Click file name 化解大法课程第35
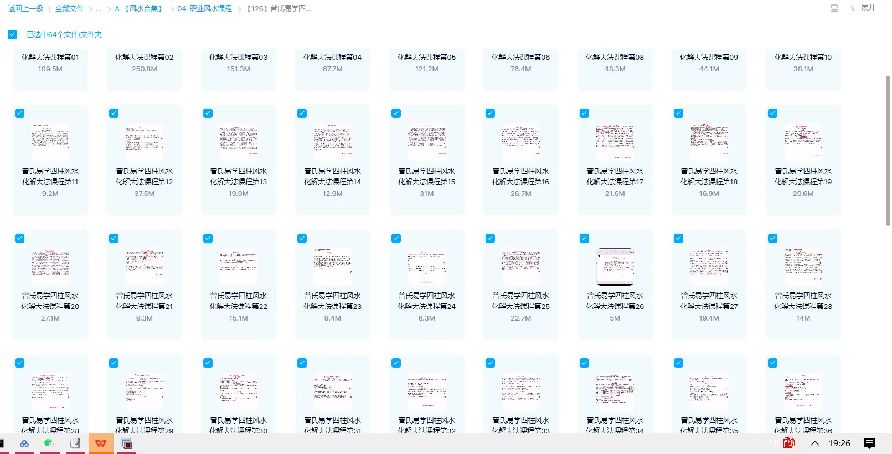Screen dimensions: 892x454 point(709,425)
